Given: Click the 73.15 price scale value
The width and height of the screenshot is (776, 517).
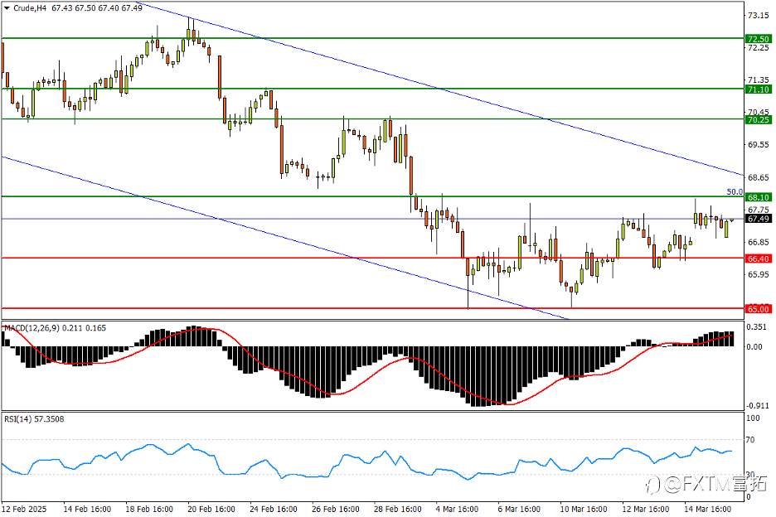Looking at the screenshot, I should coord(759,16).
